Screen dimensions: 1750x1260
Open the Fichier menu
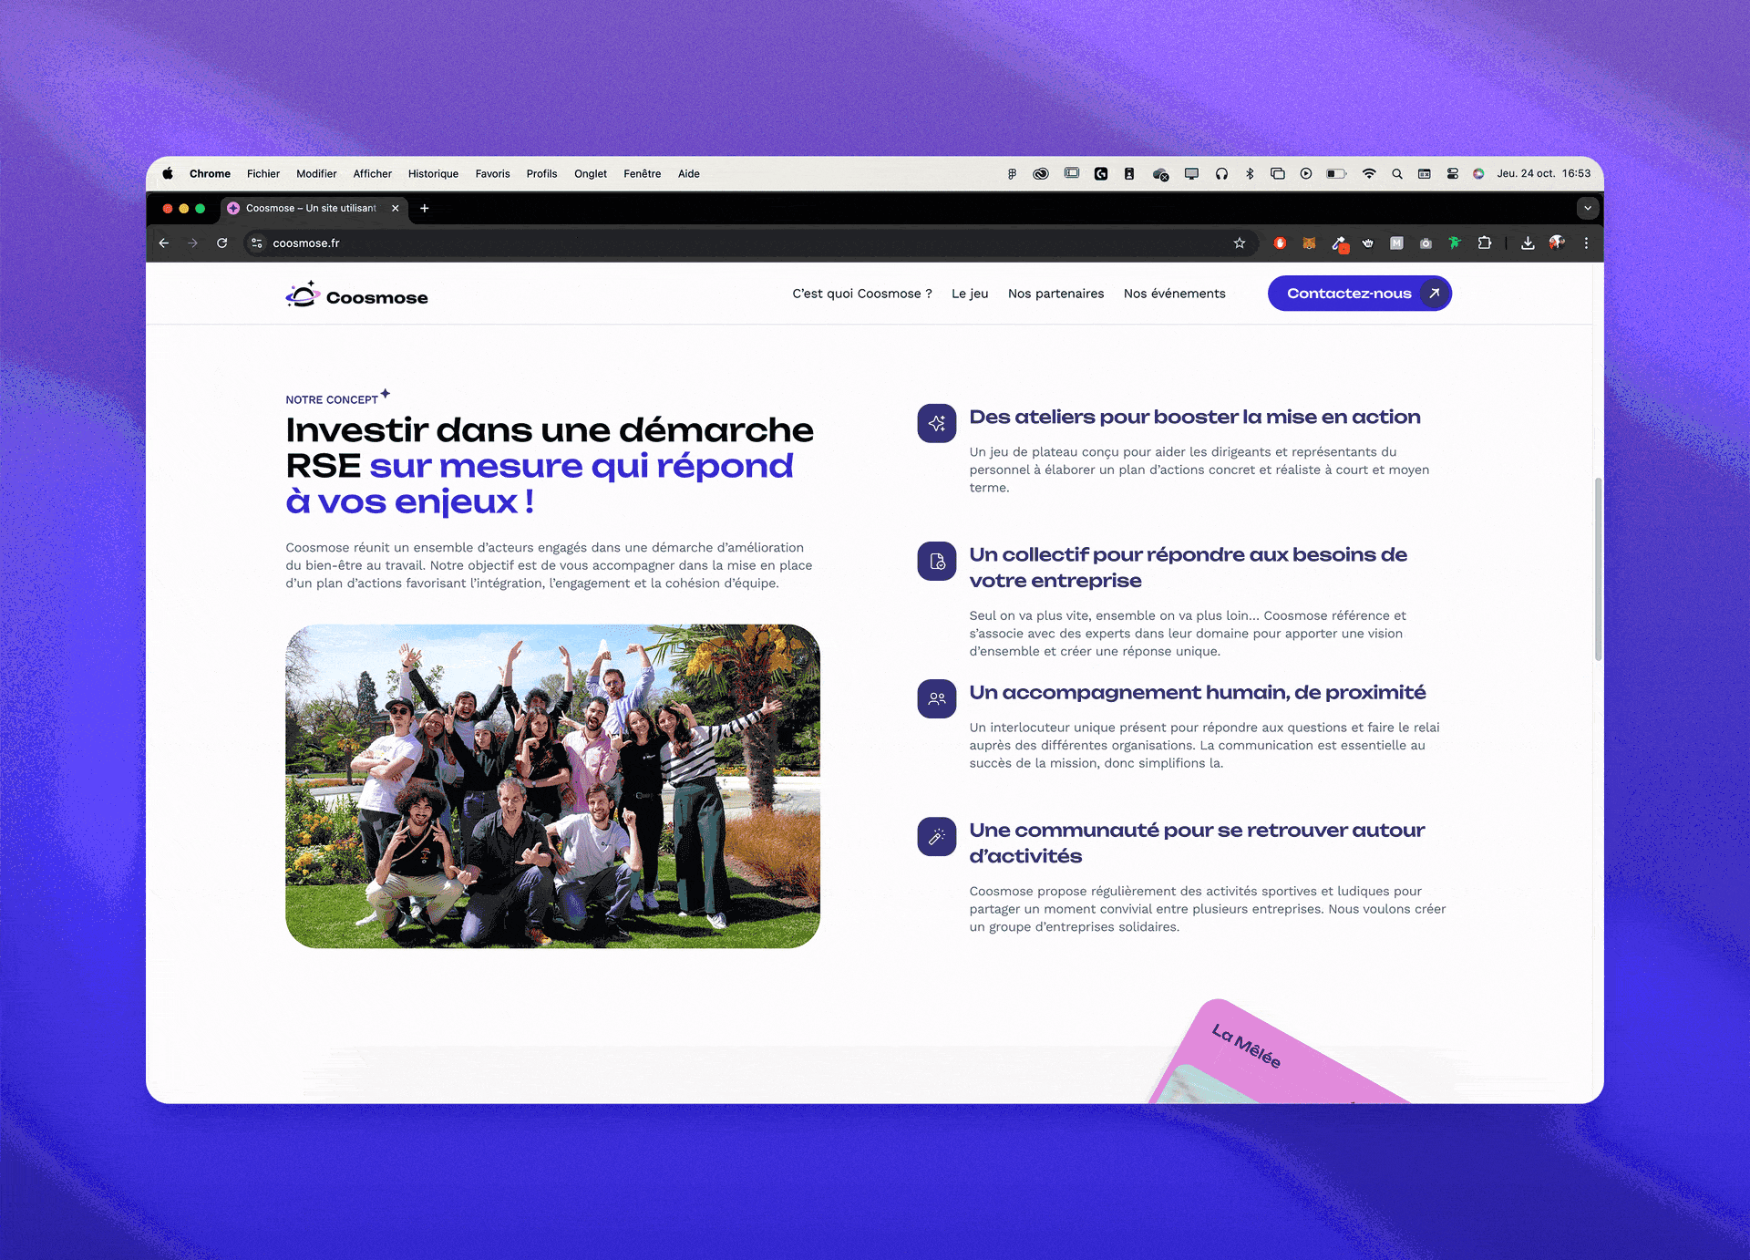(x=263, y=173)
